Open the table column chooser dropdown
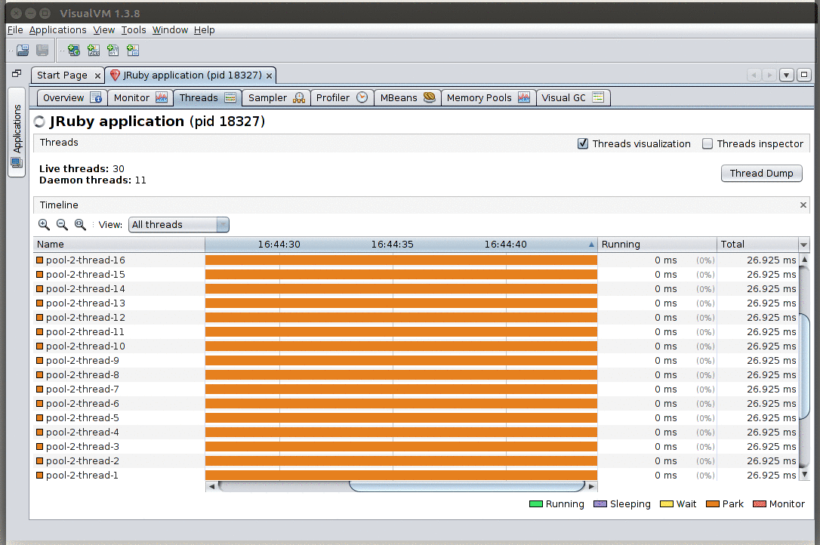This screenshot has width=820, height=545. click(x=804, y=245)
